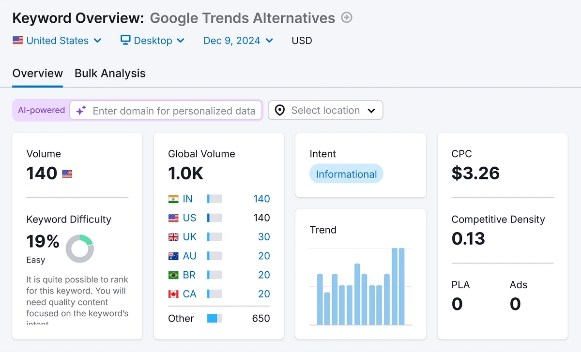Viewport: 581px width, 352px height.
Task: Click the AI sparkle icon in domain field
Action: point(81,111)
